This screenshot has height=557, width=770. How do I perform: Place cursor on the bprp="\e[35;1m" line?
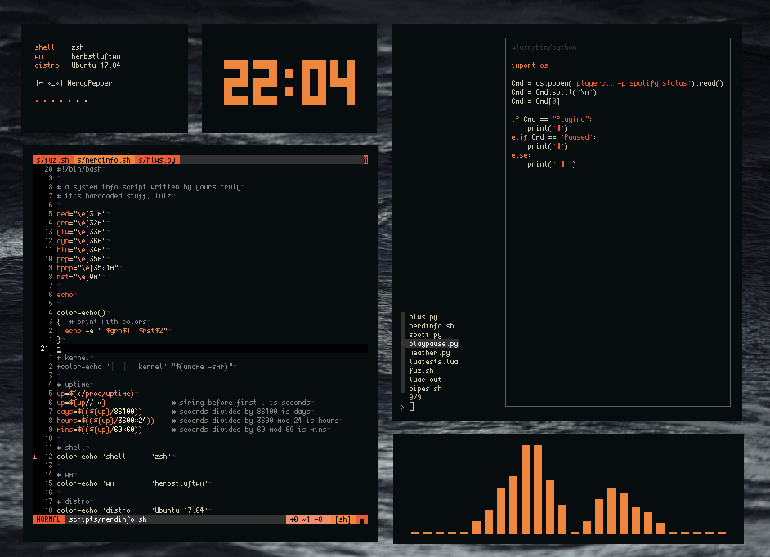click(x=88, y=268)
